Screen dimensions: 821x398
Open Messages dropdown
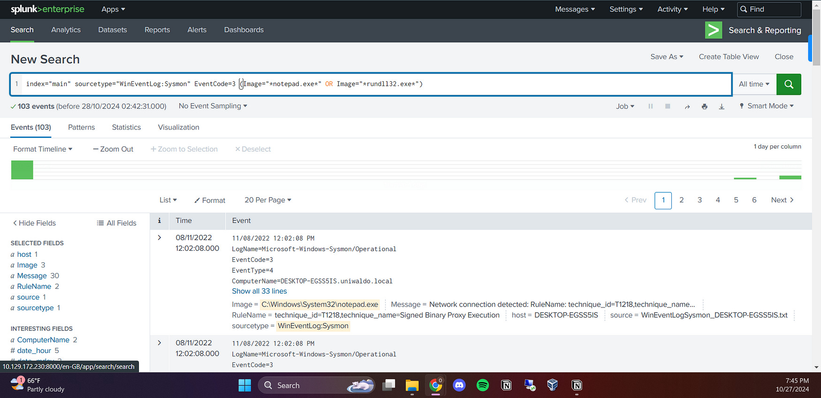(x=575, y=9)
